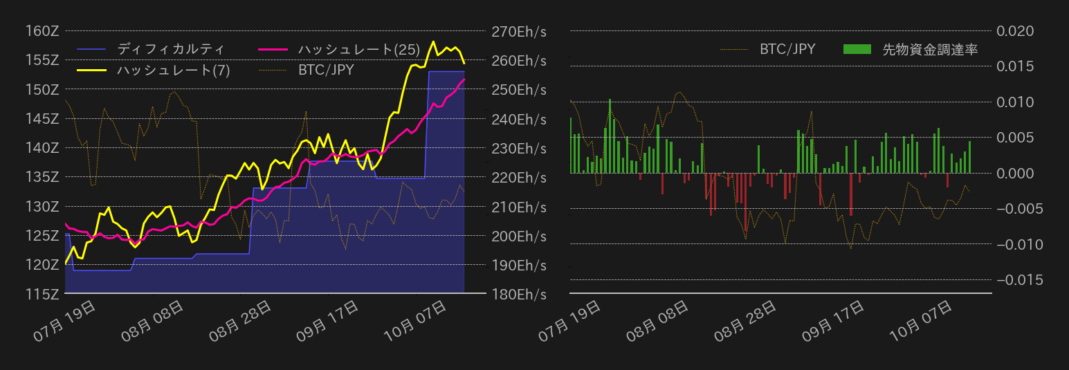Click BTC/JPY legend label in funding rate chart
1069x370 pixels.
787,49
